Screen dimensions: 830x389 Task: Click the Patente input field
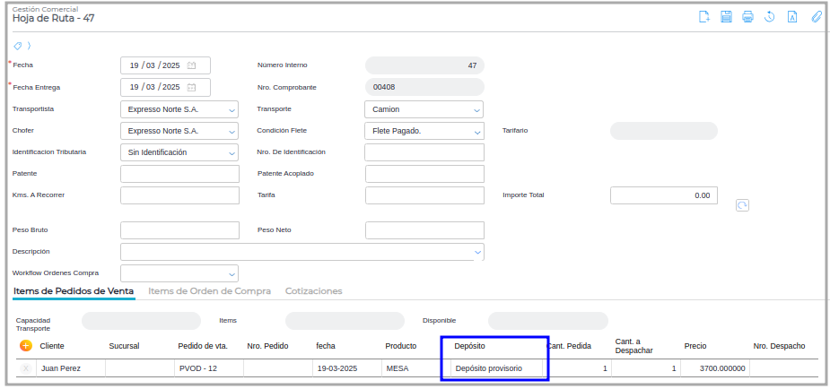(179, 174)
